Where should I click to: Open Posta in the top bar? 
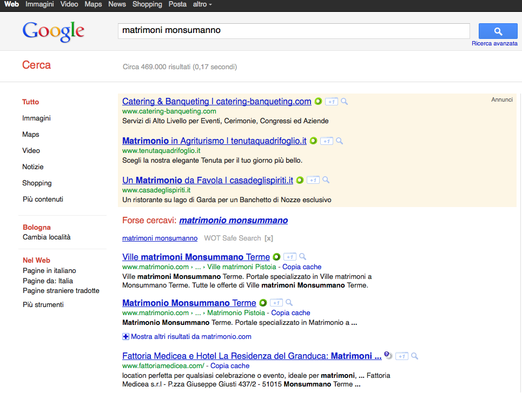pyautogui.click(x=177, y=4)
